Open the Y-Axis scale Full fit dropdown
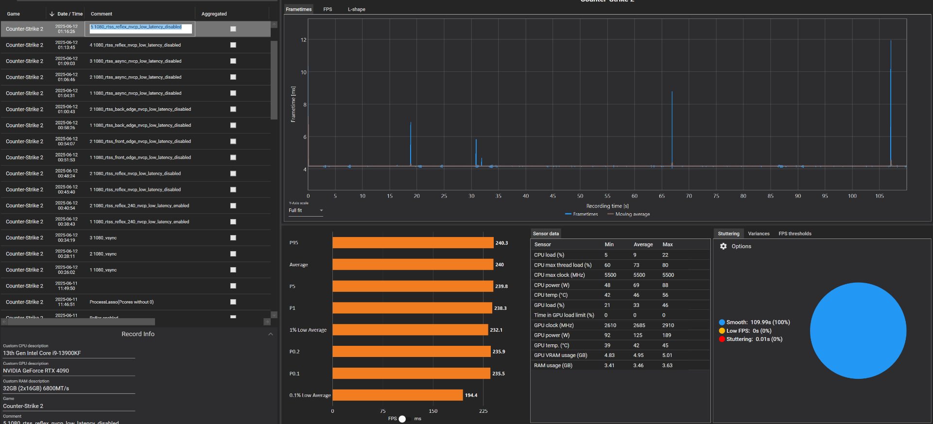The image size is (933, 424). pos(306,210)
